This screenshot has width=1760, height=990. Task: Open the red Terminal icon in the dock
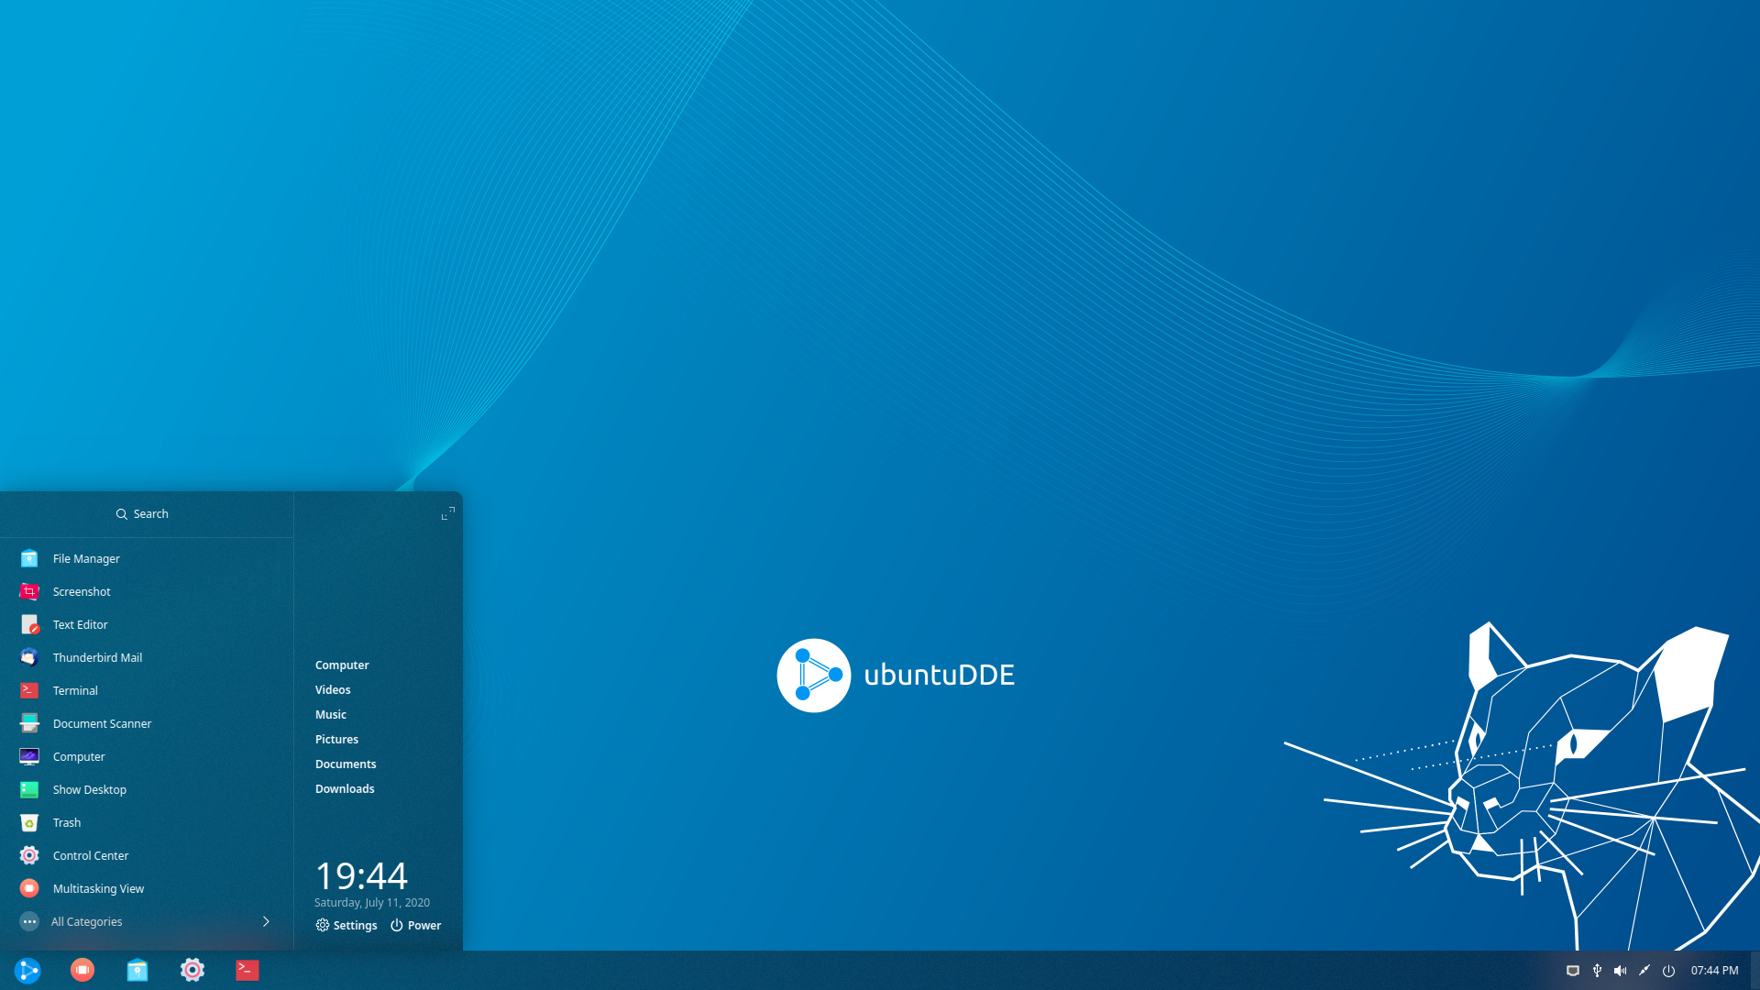[247, 970]
